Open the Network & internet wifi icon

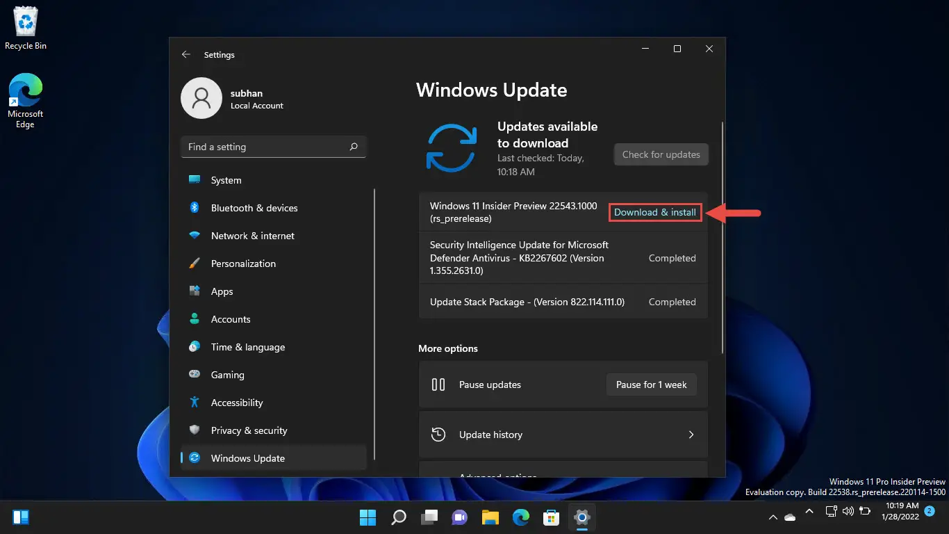pyautogui.click(x=195, y=236)
